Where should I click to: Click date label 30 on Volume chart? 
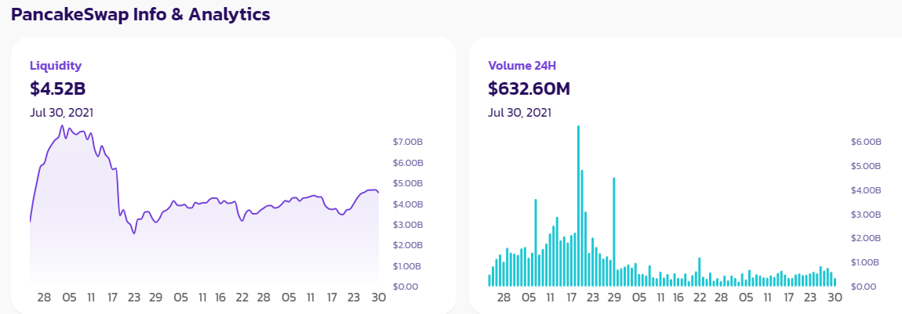point(835,298)
